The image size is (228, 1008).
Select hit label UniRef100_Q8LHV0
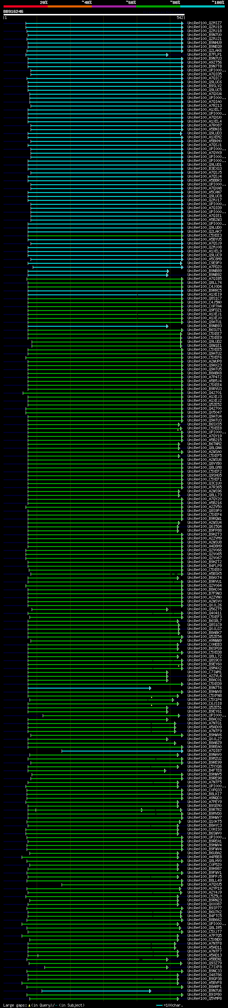(x=204, y=861)
